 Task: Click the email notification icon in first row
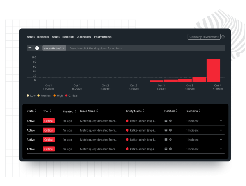coord(166,121)
